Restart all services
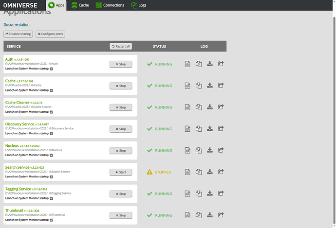Viewport: 336px width, 228px height. (121, 46)
